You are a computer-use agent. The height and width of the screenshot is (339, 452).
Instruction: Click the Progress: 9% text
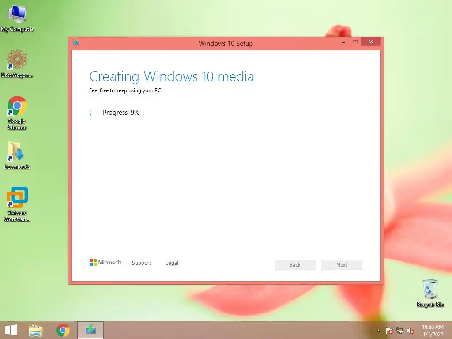[121, 113]
